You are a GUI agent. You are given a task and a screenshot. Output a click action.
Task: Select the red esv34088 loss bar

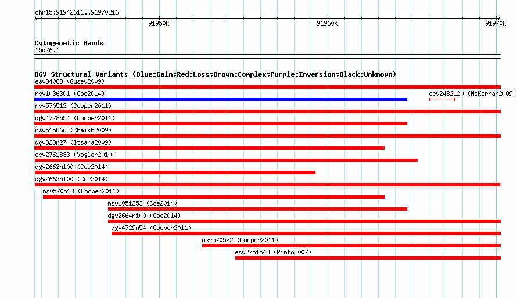pos(267,87)
